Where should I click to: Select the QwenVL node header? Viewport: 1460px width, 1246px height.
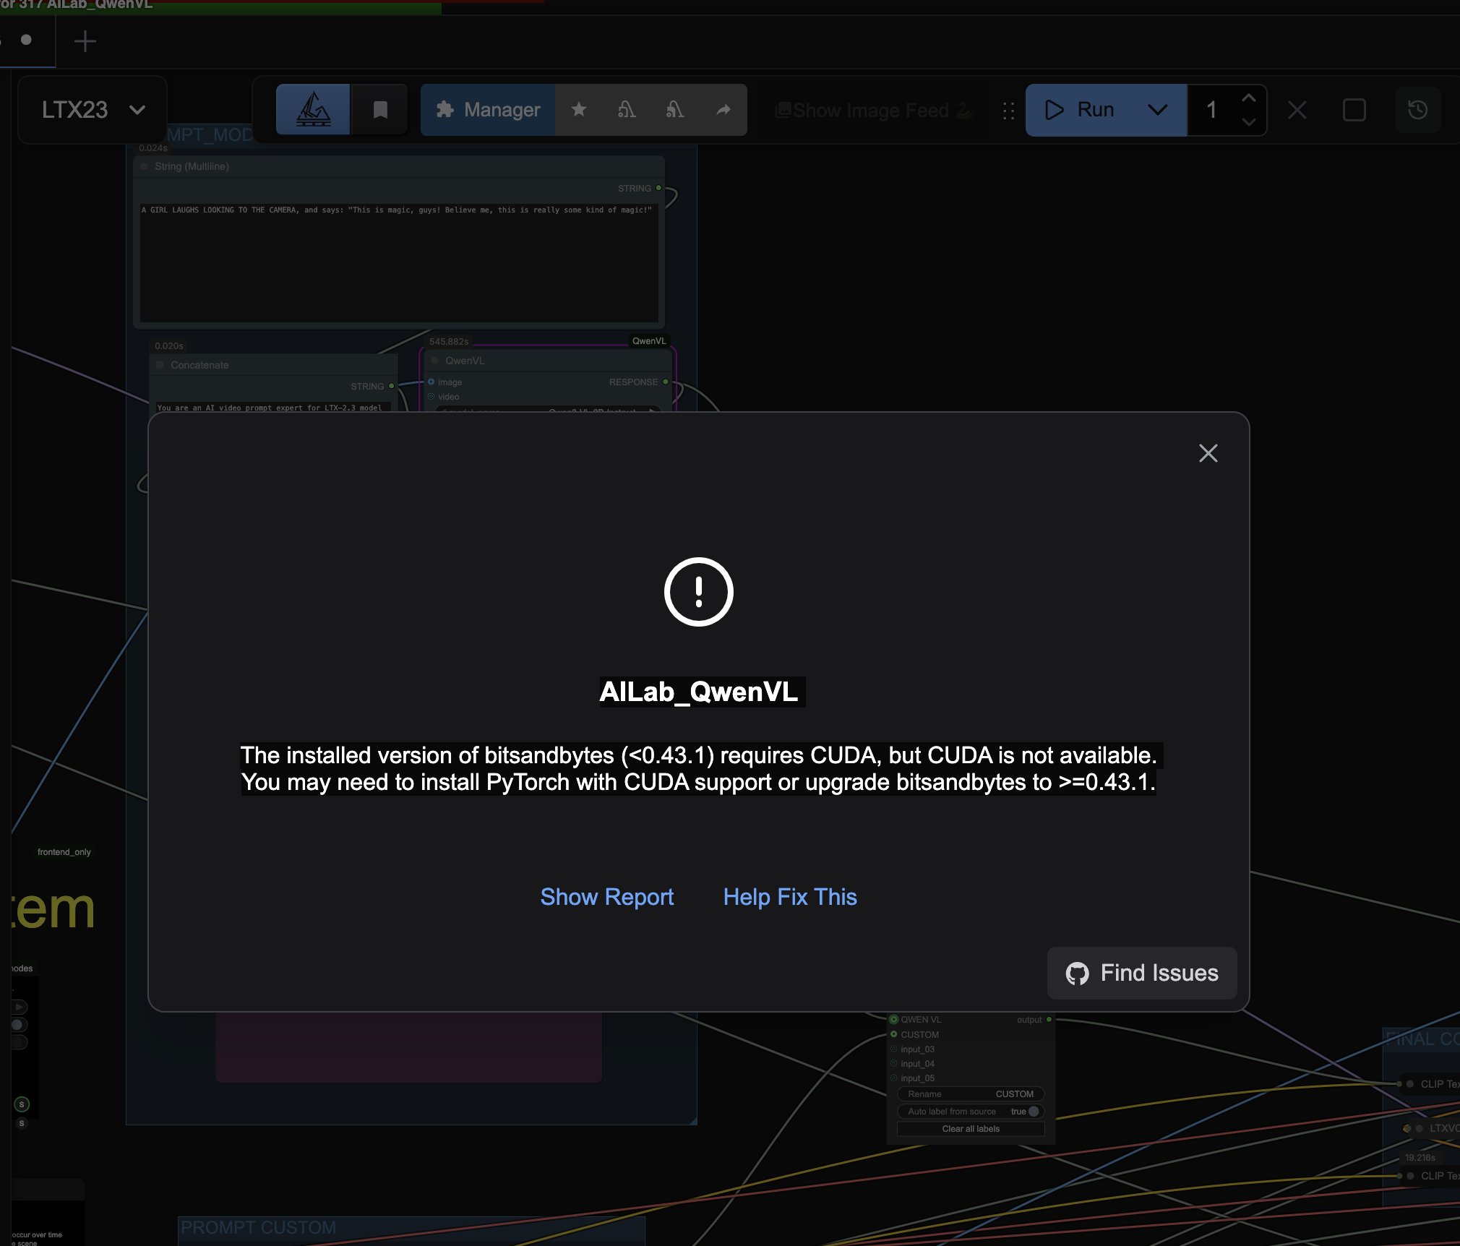click(547, 361)
